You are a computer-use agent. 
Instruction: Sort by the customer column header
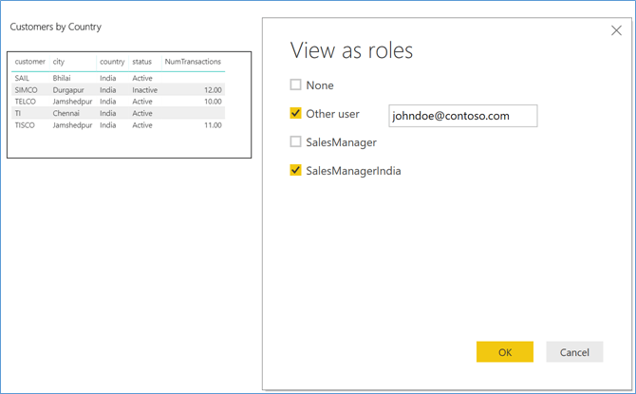point(29,62)
